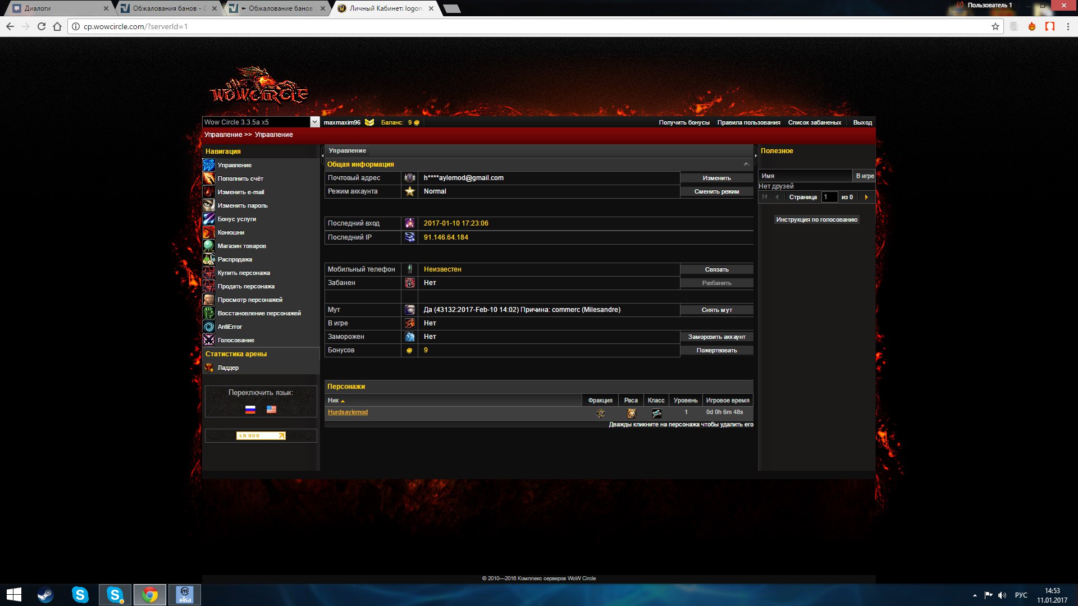
Task: Open the Steam taskbar icon
Action: coord(45,595)
